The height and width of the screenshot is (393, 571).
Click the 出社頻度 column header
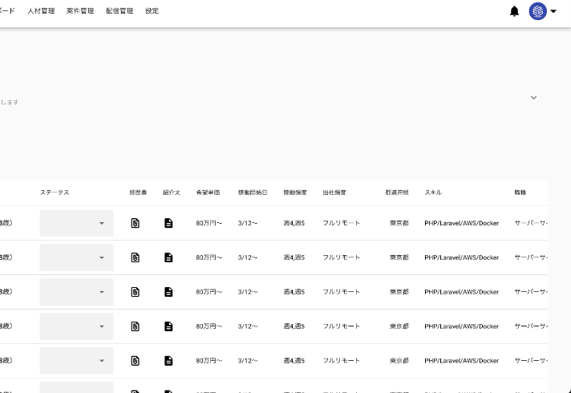coord(334,192)
